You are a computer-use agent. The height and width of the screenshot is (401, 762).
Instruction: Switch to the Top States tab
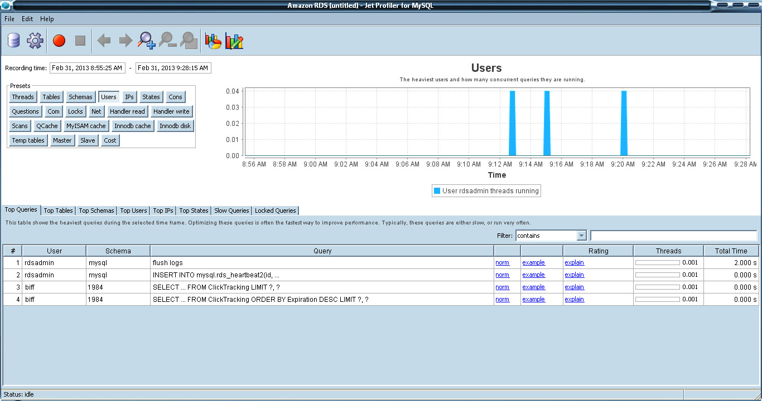pyautogui.click(x=194, y=211)
